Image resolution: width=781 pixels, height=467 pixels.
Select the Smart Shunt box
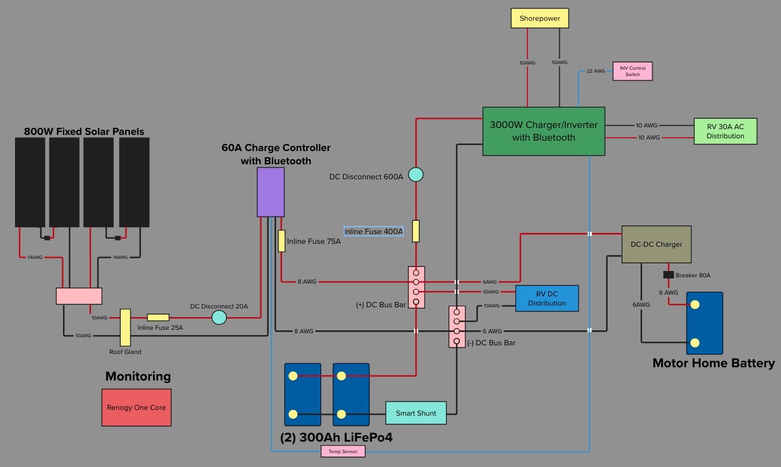[x=416, y=413]
